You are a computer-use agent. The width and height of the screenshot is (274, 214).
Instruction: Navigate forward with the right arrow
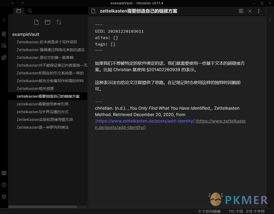(x=22, y=3)
